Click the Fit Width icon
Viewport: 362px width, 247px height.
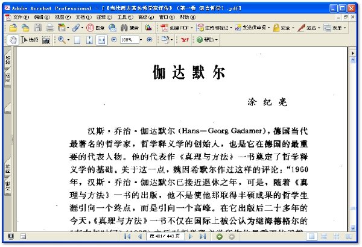tap(101, 40)
